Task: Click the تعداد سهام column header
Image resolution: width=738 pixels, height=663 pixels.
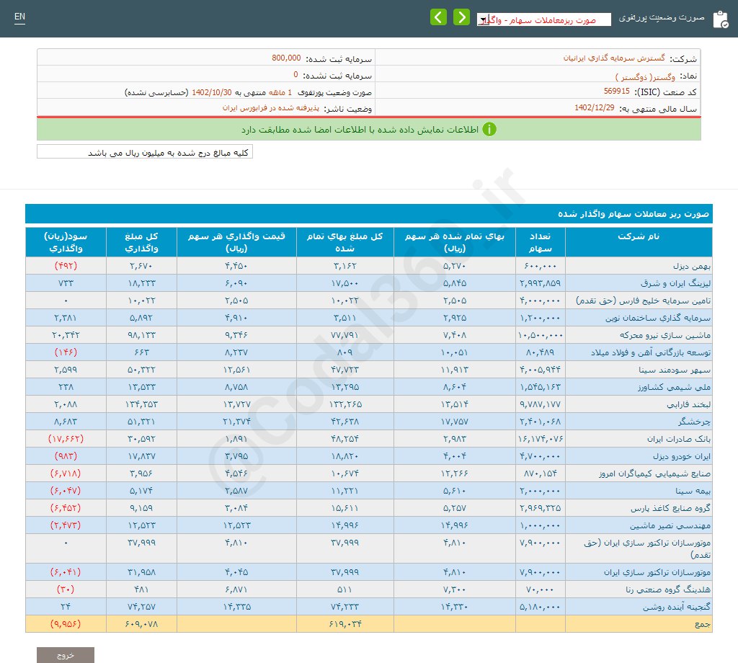Action: tap(542, 242)
